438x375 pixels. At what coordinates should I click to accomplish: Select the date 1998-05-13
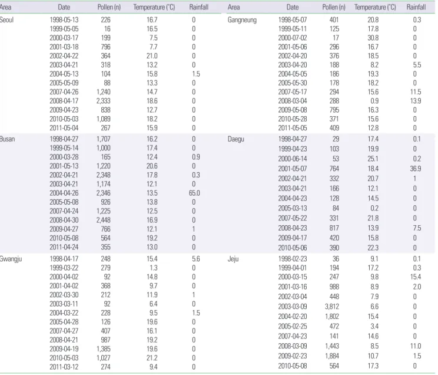pyautogui.click(x=64, y=20)
